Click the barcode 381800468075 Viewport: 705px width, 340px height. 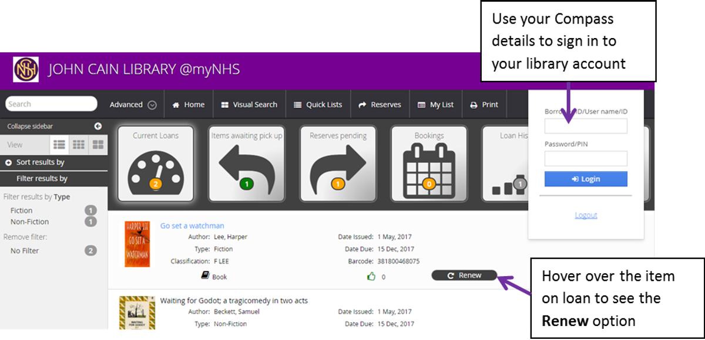pyautogui.click(x=398, y=261)
